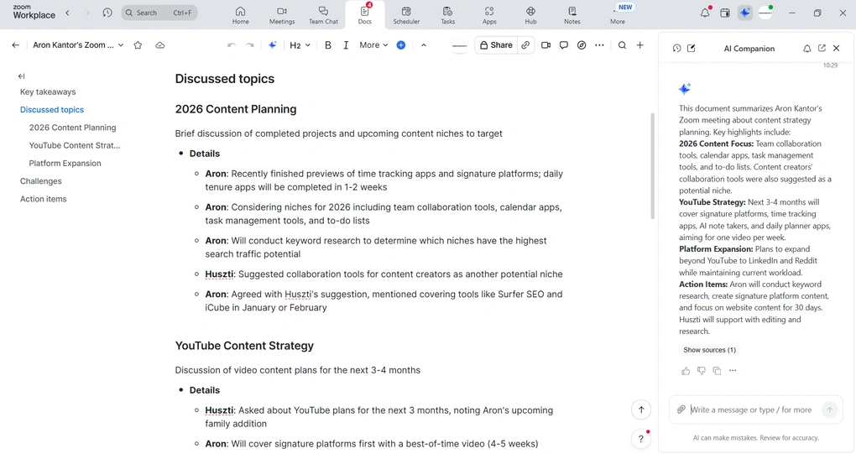Open the Scheduler tab
This screenshot has width=856, height=454.
406,15
